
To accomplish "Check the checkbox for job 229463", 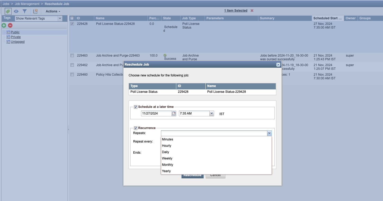I will click(x=72, y=56).
